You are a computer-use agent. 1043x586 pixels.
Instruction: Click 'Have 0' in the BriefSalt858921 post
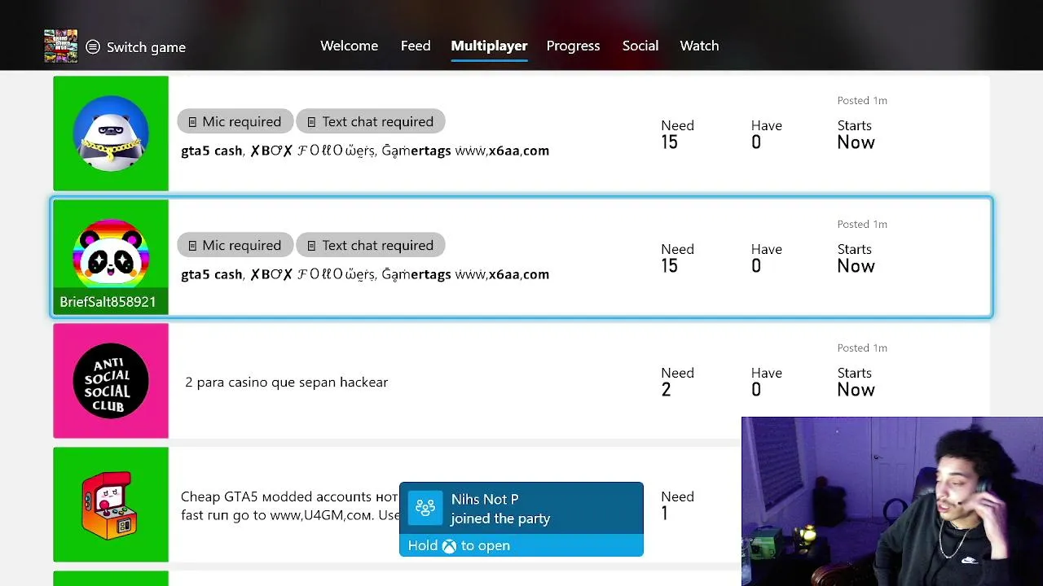766,258
